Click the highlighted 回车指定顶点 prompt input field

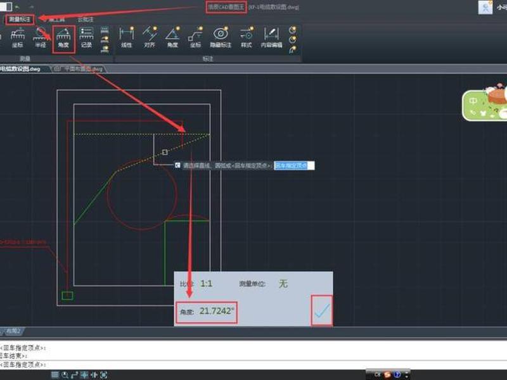coord(294,165)
